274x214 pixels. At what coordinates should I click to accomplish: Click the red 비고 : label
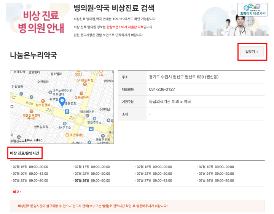[17, 192]
